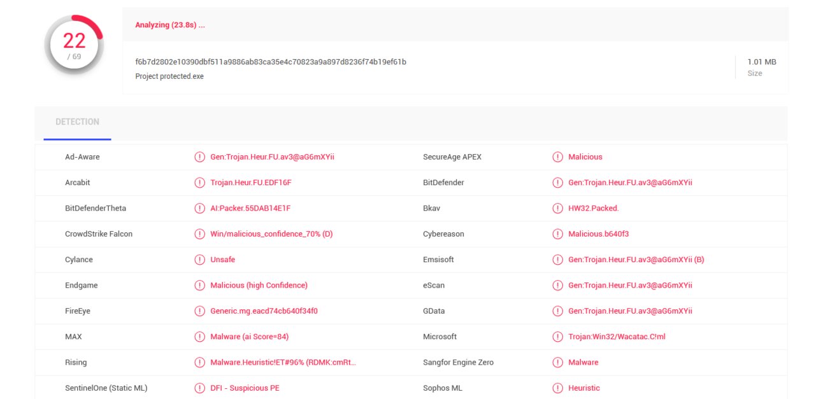Select the Sangfor Engine Zero name

click(x=459, y=363)
